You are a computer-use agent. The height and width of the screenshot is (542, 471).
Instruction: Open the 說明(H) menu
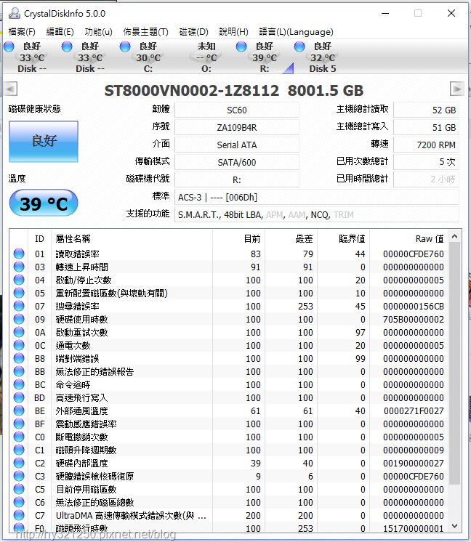(x=234, y=32)
